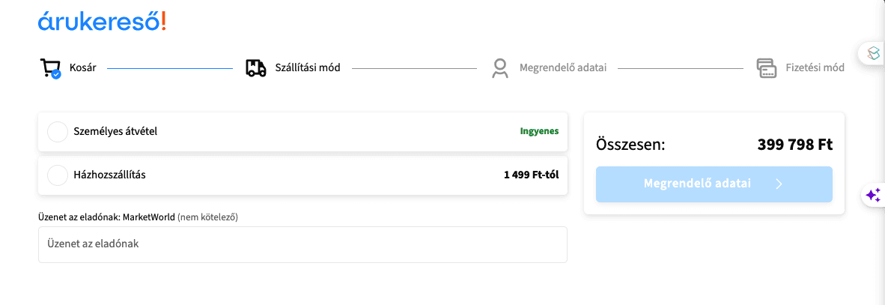Select the Házhozszállítás radio button
The width and height of the screenshot is (885, 305).
(57, 175)
